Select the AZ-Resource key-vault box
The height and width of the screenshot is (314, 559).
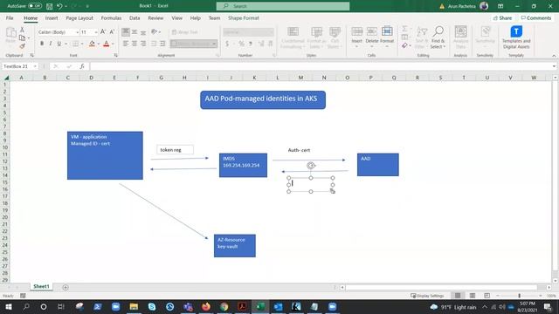[x=235, y=246]
